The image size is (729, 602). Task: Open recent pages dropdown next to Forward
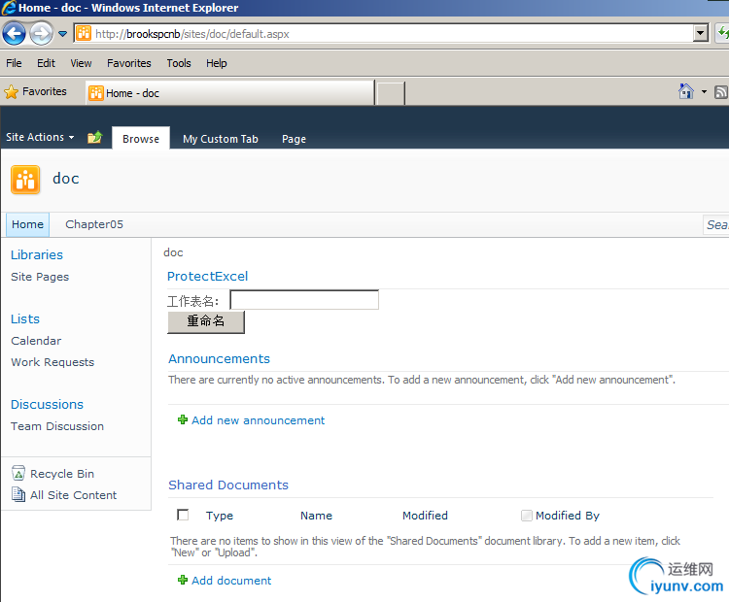(x=63, y=34)
